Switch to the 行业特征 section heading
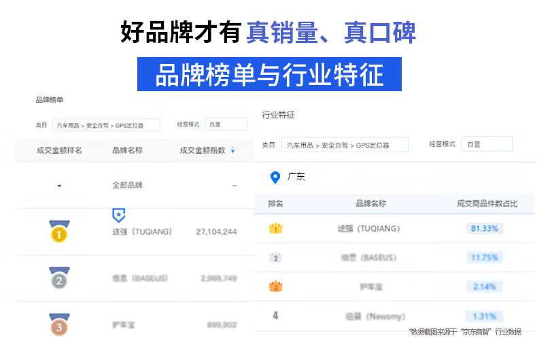Screen dimensions: 537x340 (278, 115)
